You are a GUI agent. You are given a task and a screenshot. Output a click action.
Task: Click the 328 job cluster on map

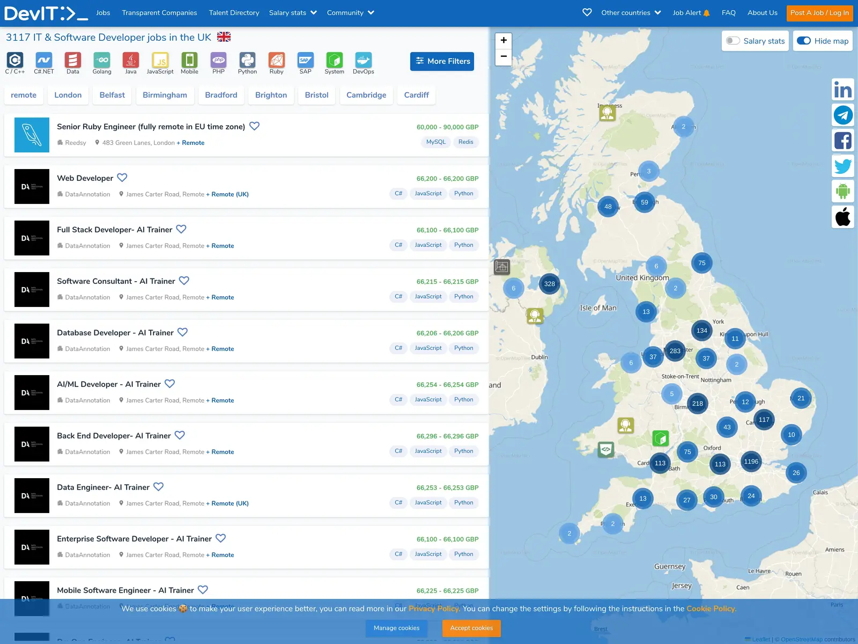[x=550, y=284]
